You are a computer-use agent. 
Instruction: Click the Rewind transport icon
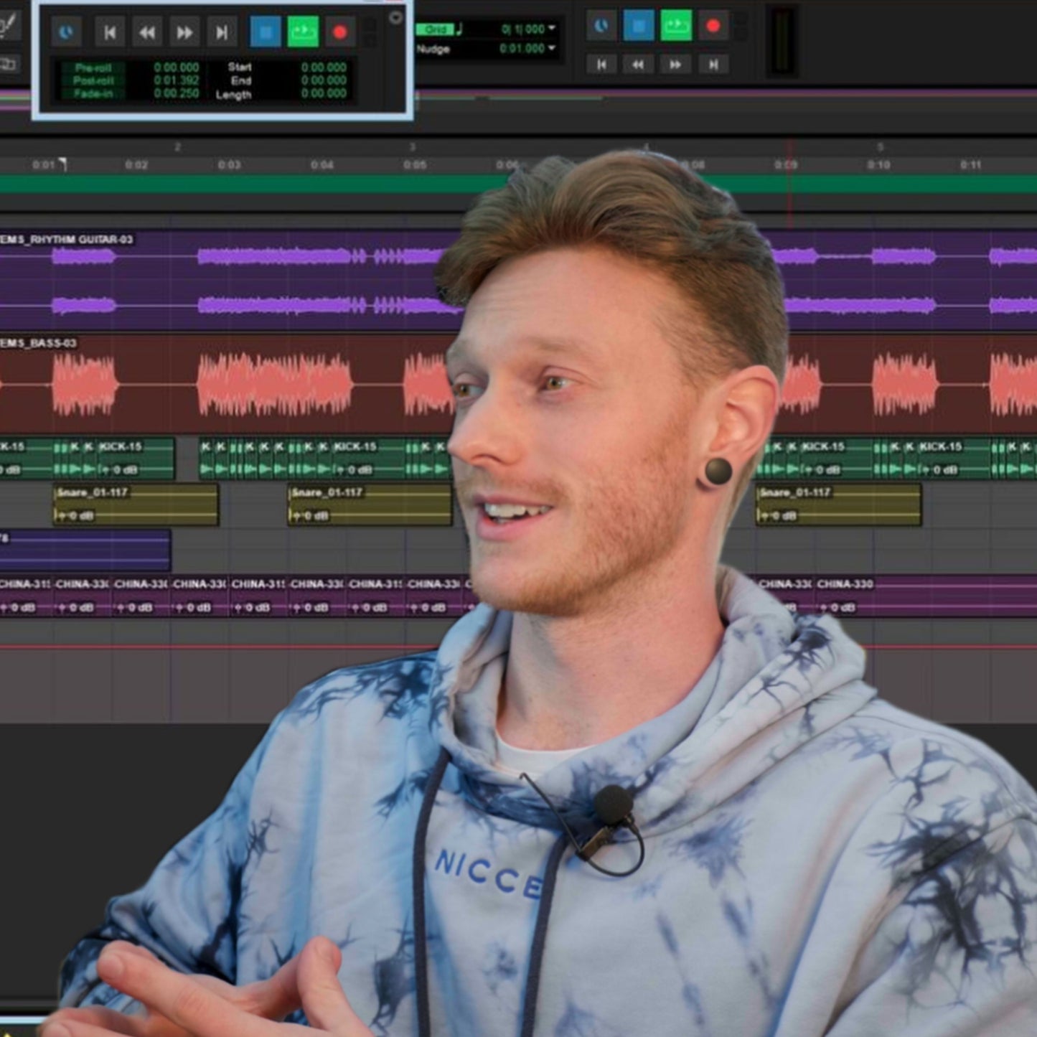coord(147,32)
